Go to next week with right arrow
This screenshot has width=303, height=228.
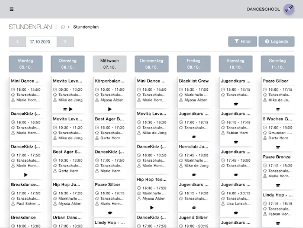(x=65, y=41)
